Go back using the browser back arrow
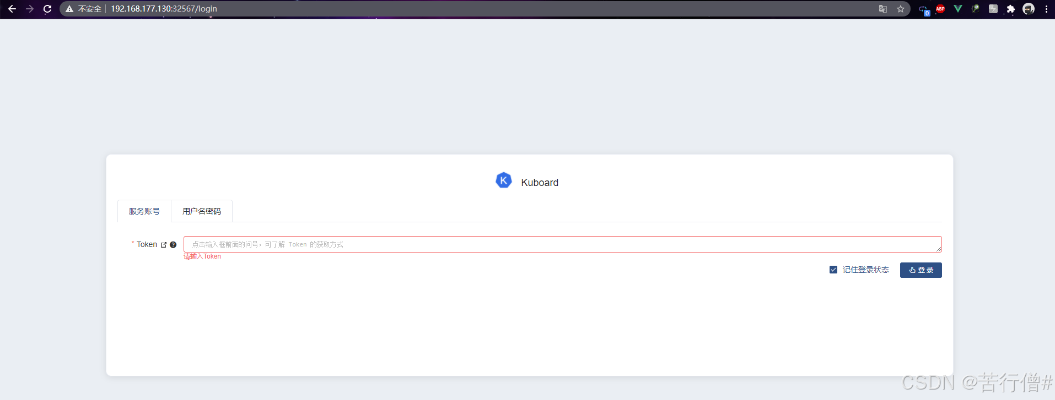The width and height of the screenshot is (1055, 400). point(12,9)
